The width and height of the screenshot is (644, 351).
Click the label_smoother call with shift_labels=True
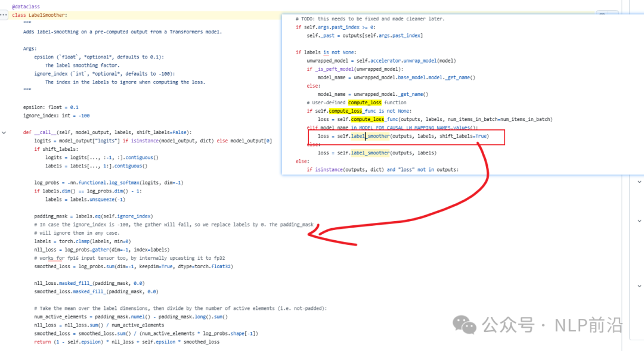403,136
